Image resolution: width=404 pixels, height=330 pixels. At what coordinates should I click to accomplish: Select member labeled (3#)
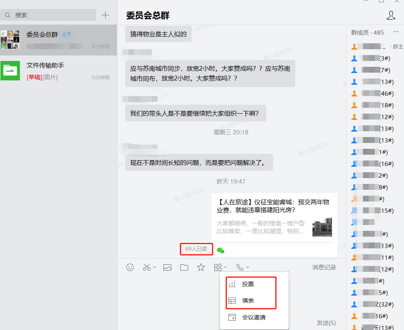(x=371, y=59)
